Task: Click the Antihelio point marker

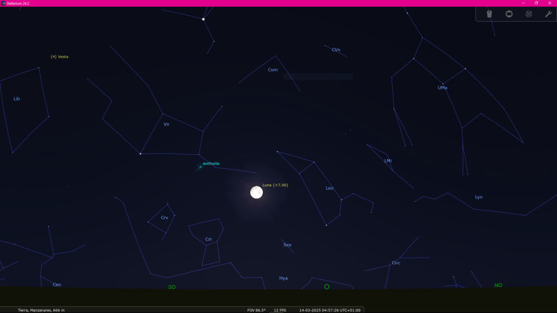Action: [200, 167]
